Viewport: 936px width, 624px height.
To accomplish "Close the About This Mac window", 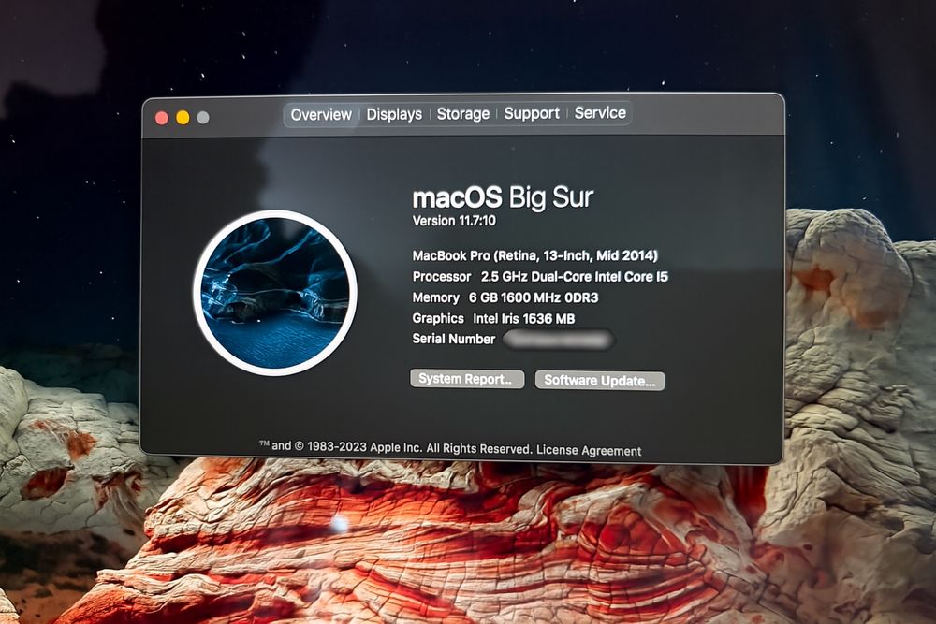I will (162, 118).
